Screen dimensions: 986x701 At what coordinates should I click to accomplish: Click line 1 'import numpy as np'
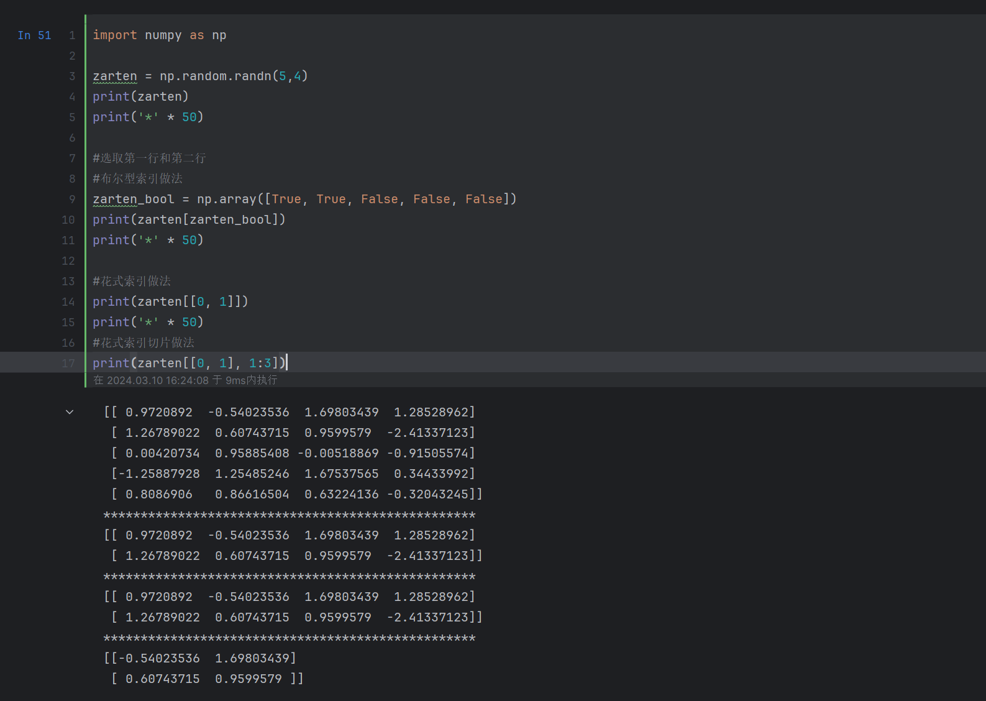(160, 35)
